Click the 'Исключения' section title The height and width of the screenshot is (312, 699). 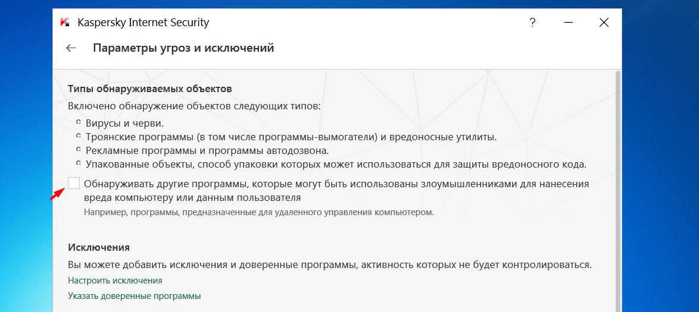pos(99,247)
